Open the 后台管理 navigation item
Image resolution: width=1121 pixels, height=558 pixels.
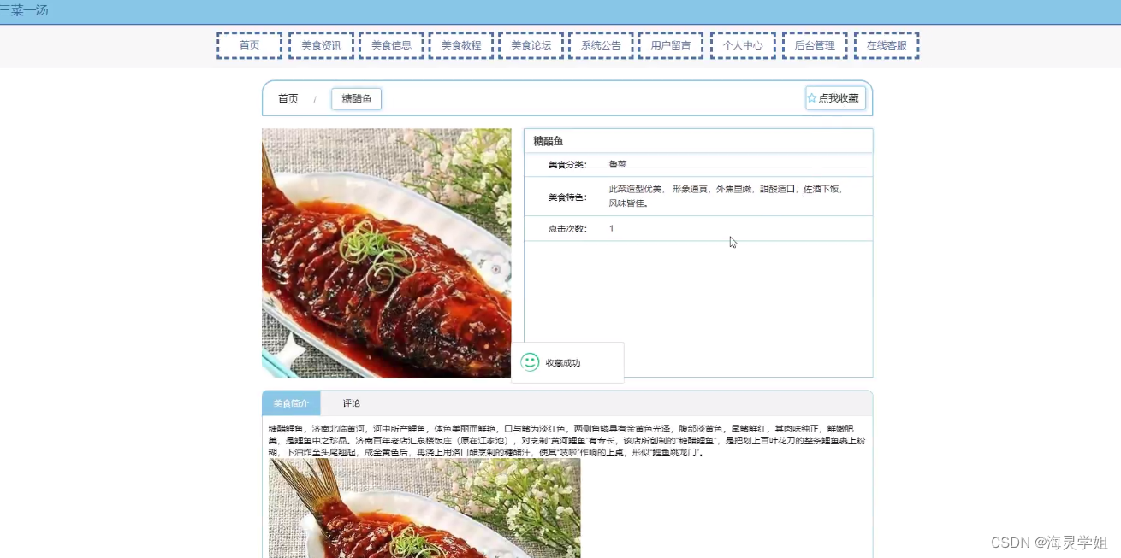point(815,44)
